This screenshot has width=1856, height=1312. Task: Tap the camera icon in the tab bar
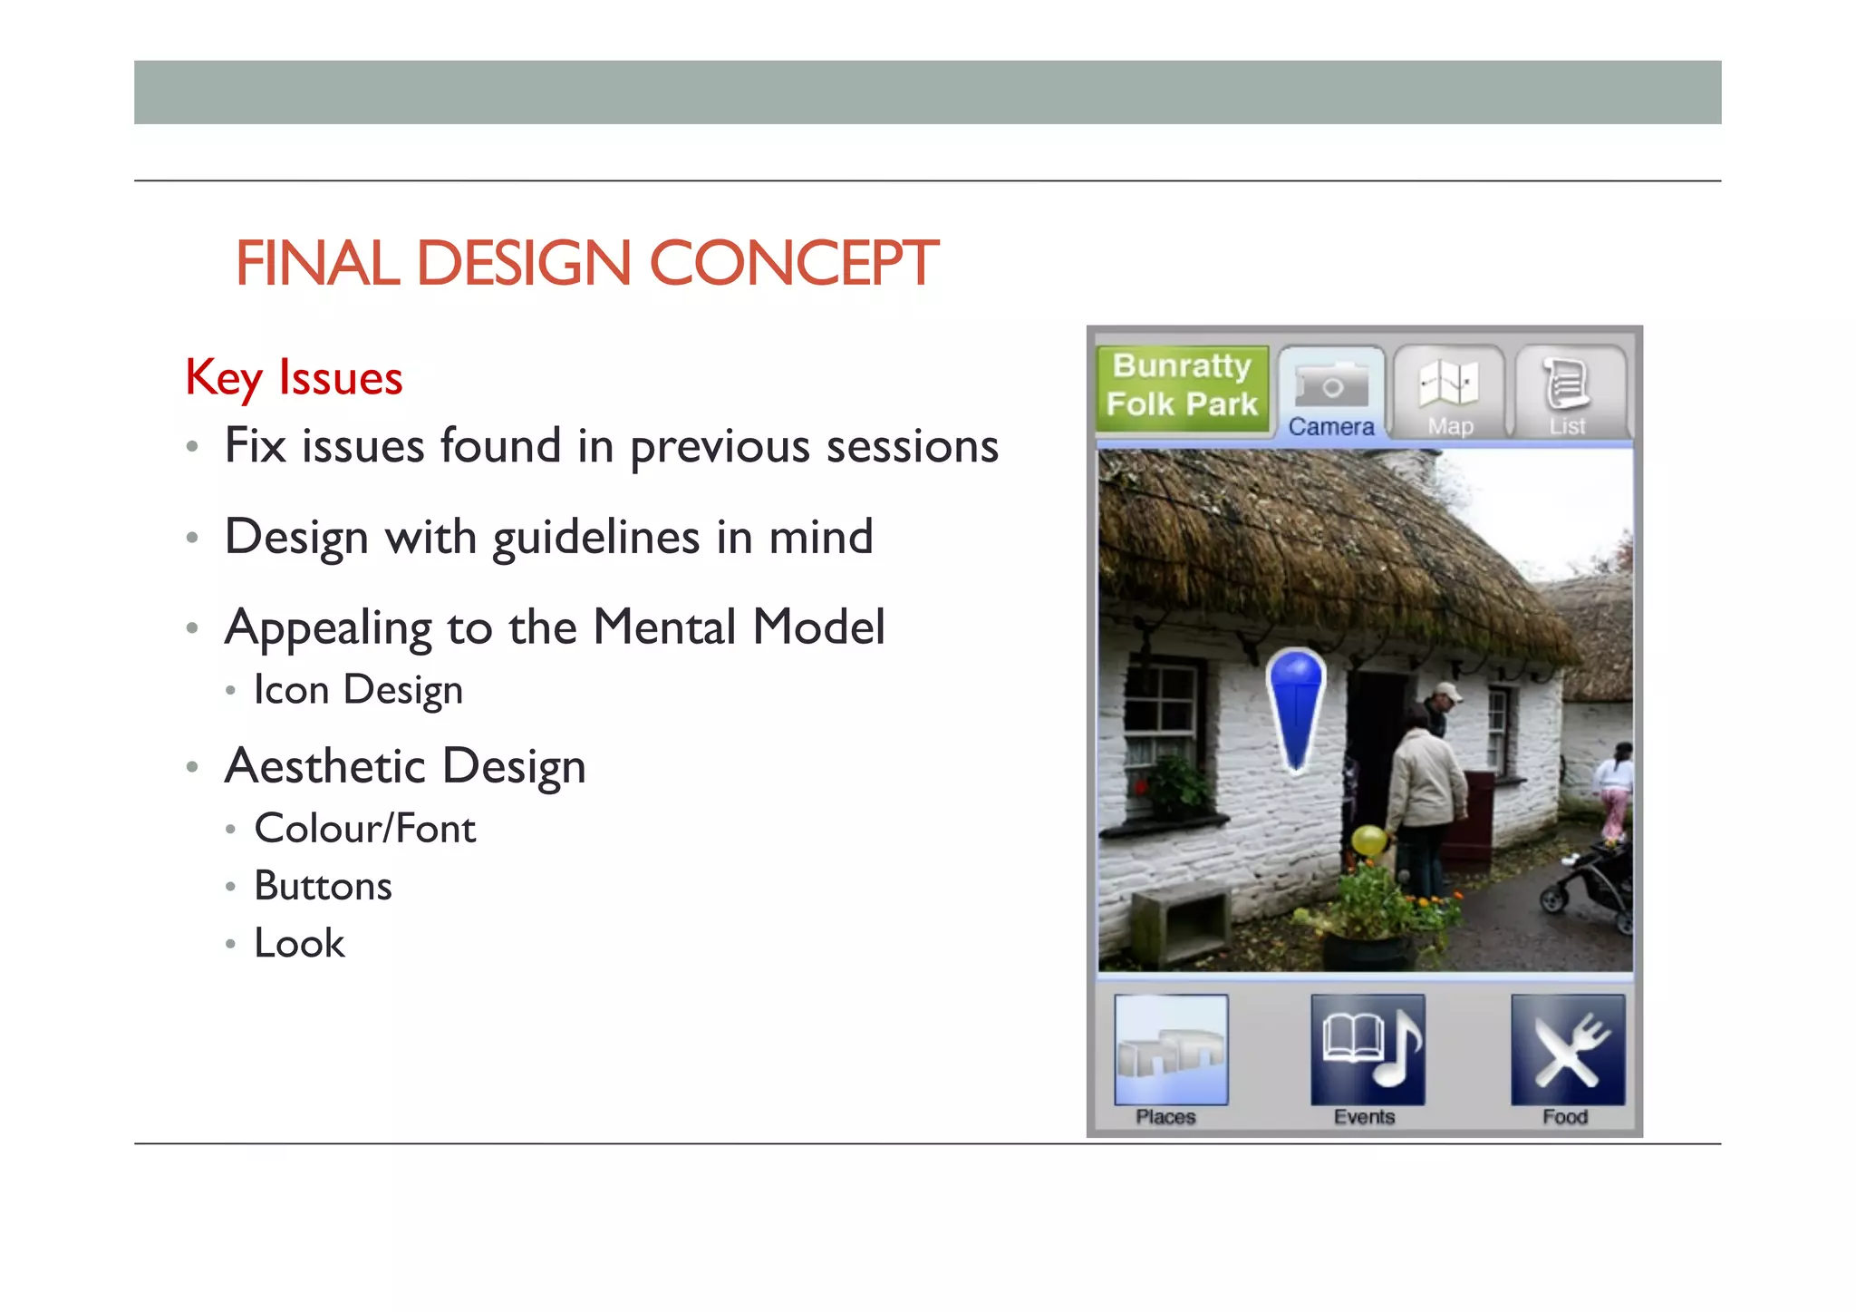1331,385
